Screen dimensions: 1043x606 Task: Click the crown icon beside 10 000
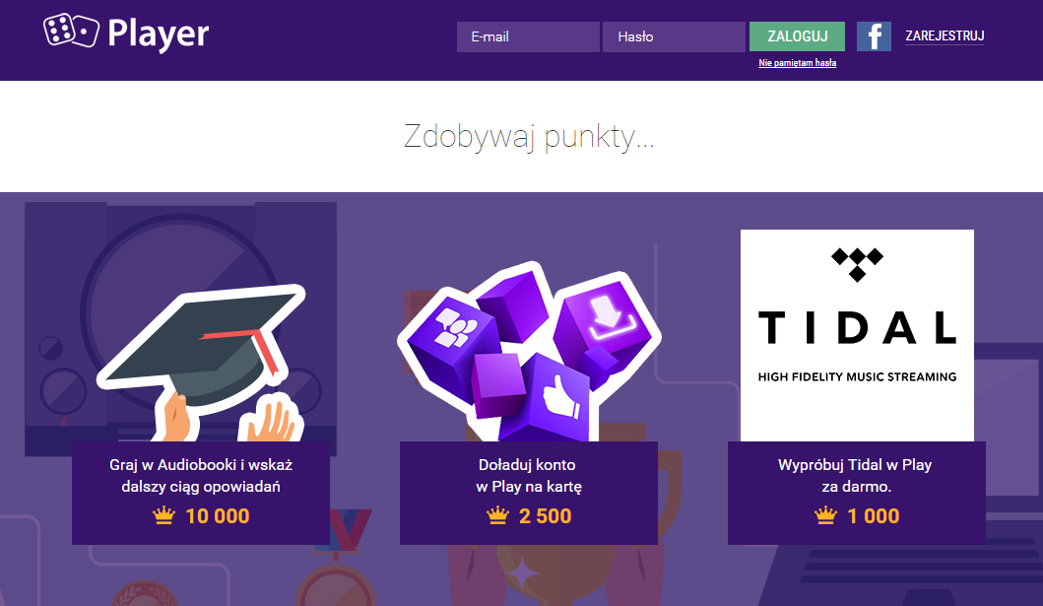[163, 515]
